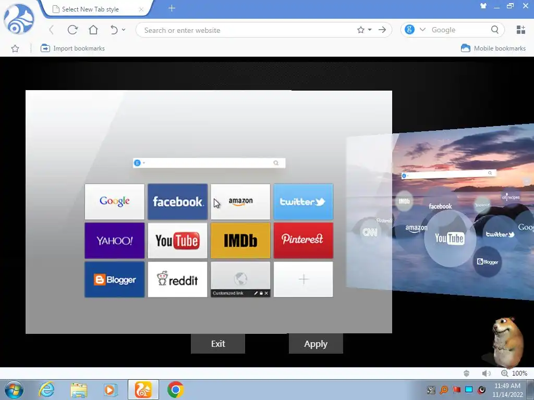Click the reddit speed dial tile
534x400 pixels.
[177, 280]
